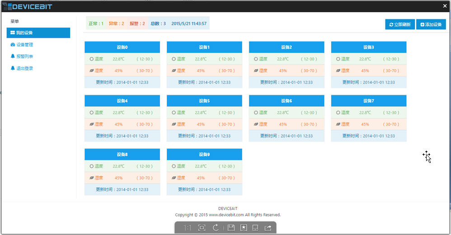Image resolution: width=451 pixels, height=235 pixels.
Task: Go to 报警列表 in the sidebar
Action: (x=24, y=56)
